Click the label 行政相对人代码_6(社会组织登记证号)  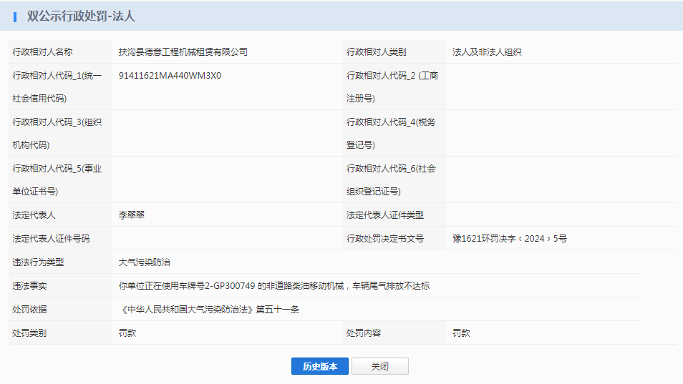click(391, 180)
